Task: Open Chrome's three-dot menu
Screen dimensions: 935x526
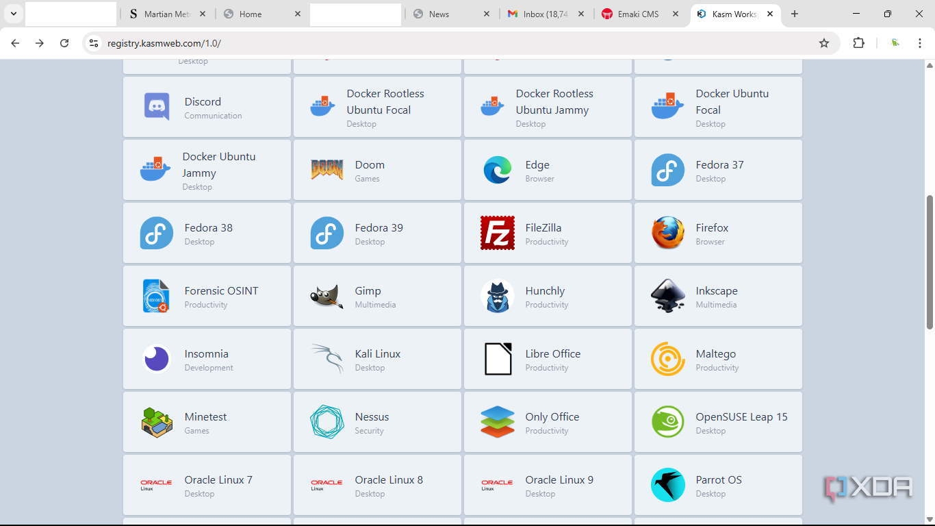Action: click(x=920, y=43)
